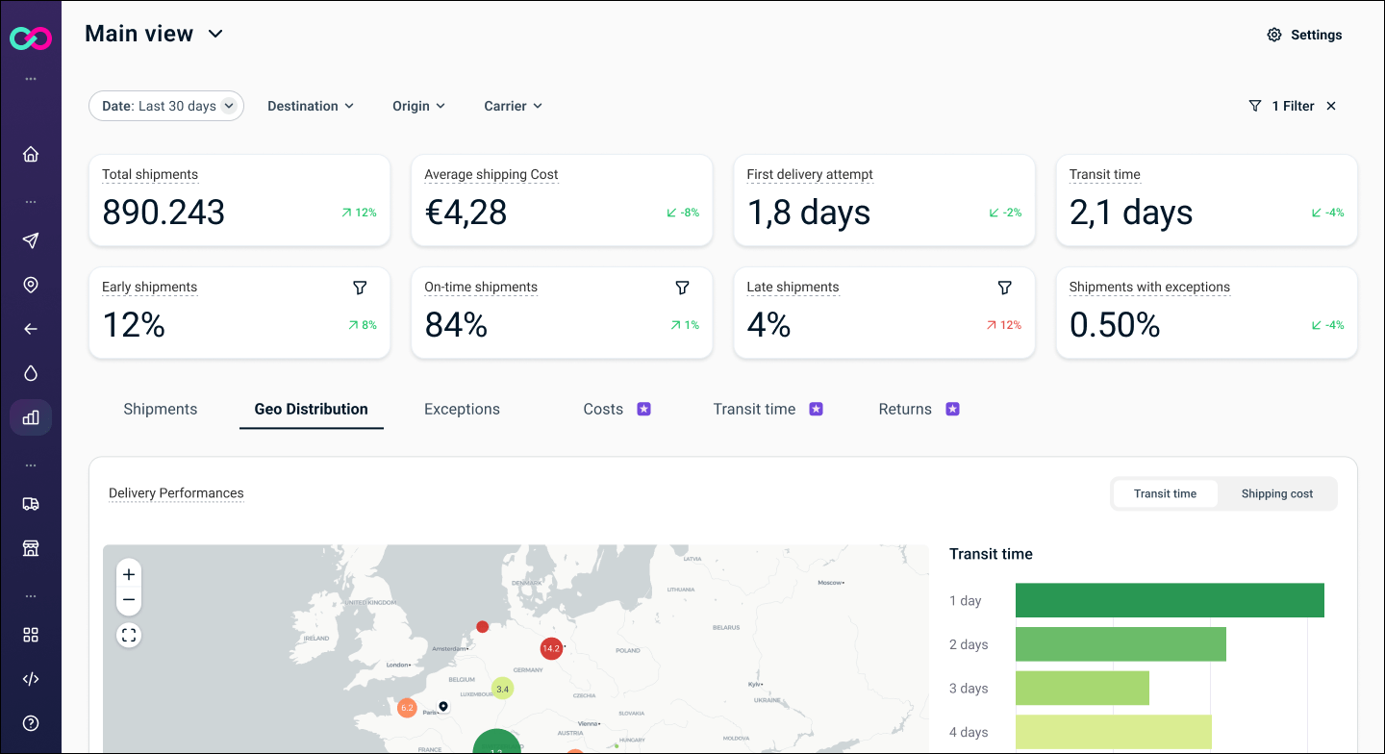
Task: Open the Costs premium tab
Action: point(603,409)
